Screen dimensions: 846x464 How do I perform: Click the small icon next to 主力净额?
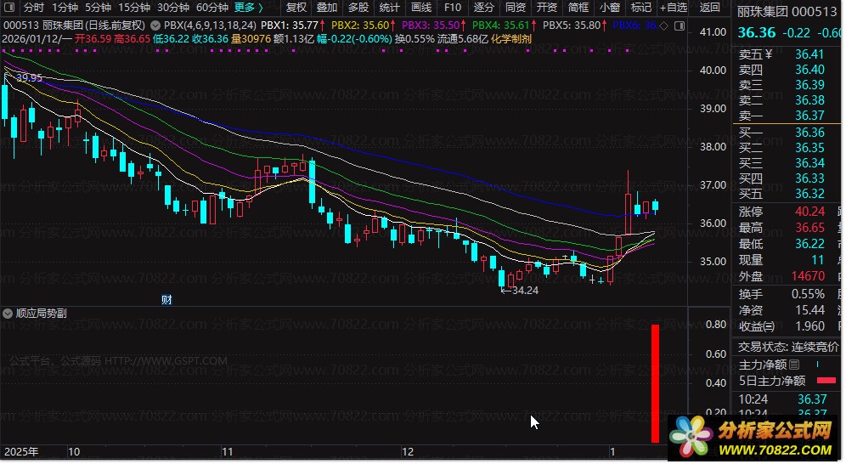coord(794,364)
